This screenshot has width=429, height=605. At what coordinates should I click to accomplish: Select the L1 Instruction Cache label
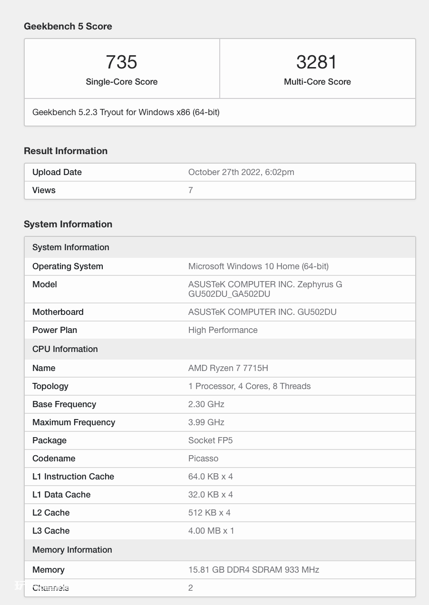click(x=73, y=477)
